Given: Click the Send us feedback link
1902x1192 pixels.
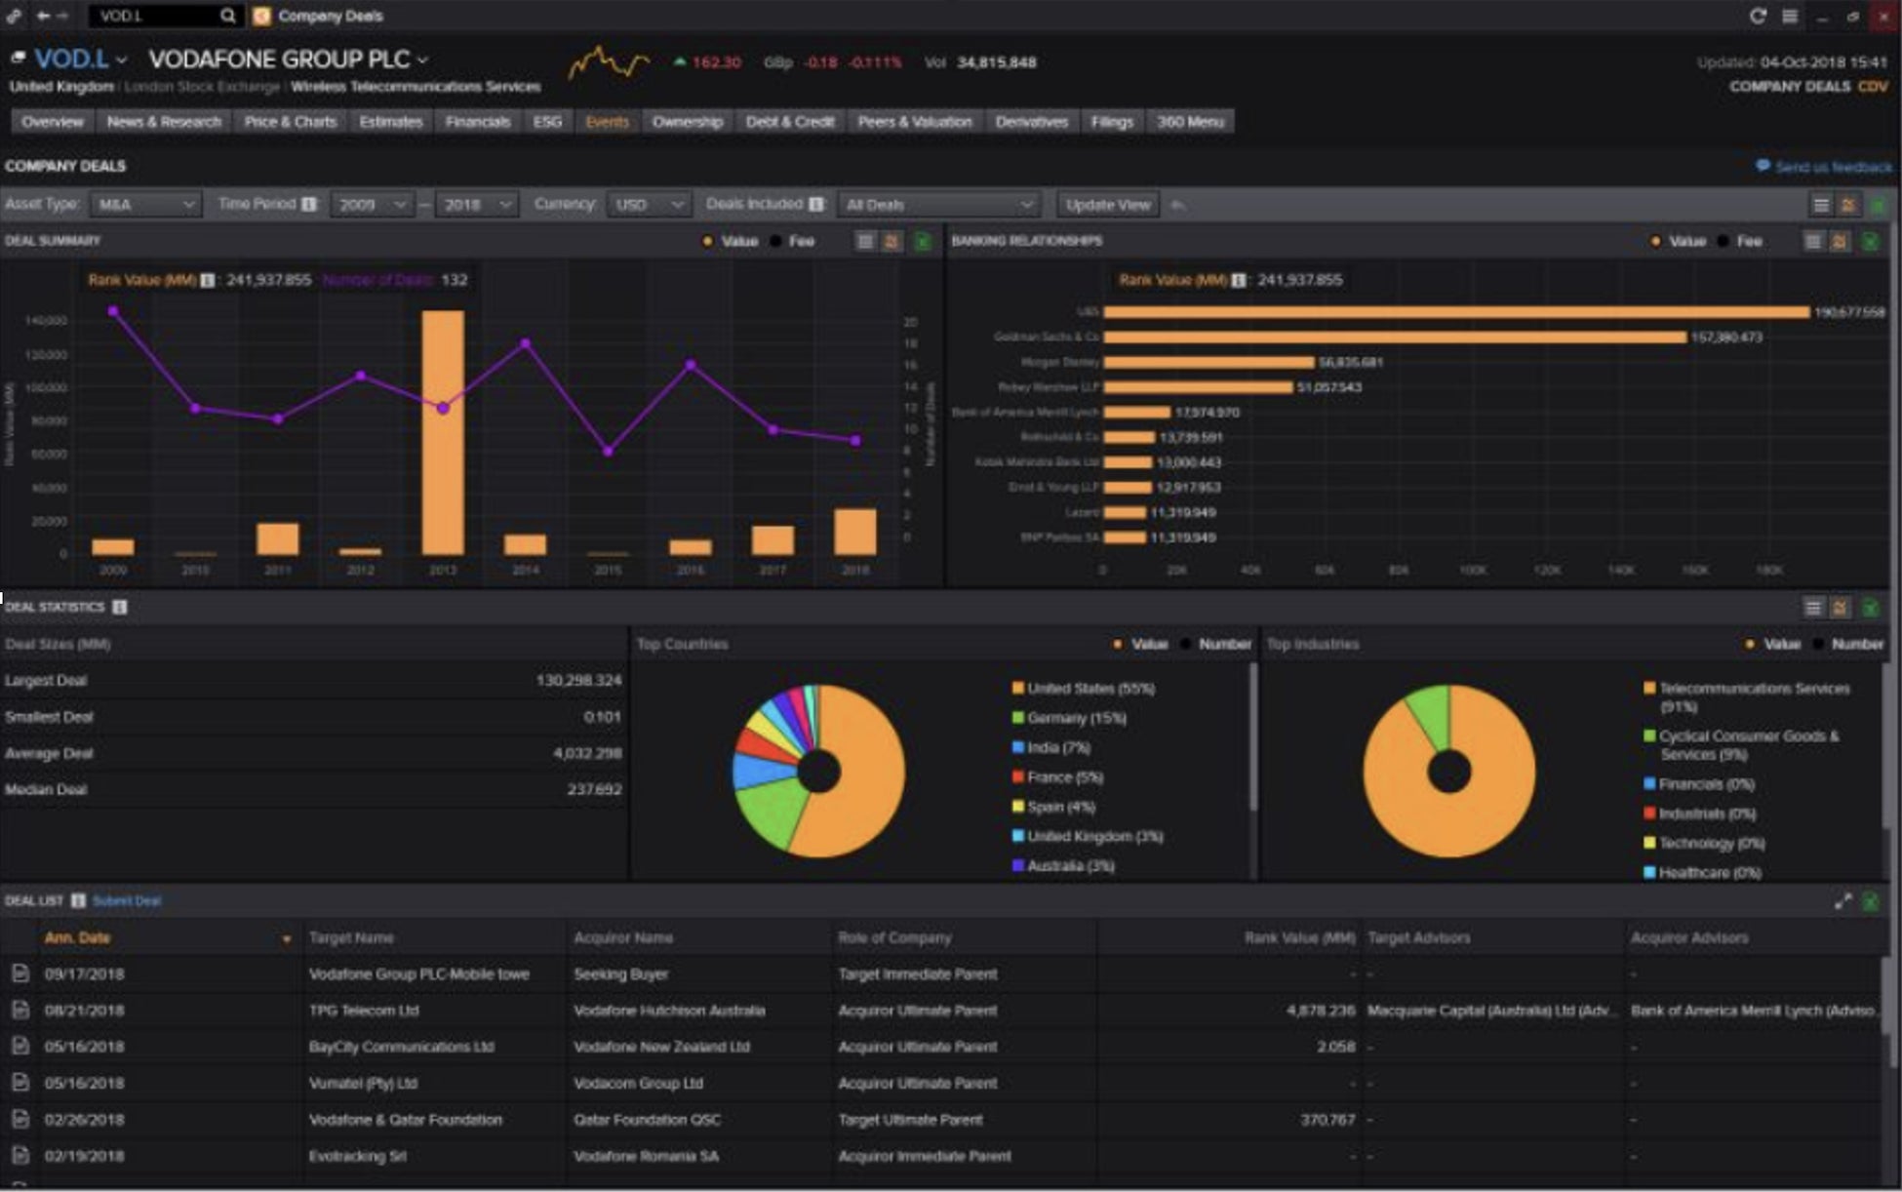Looking at the screenshot, I should click(x=1832, y=167).
